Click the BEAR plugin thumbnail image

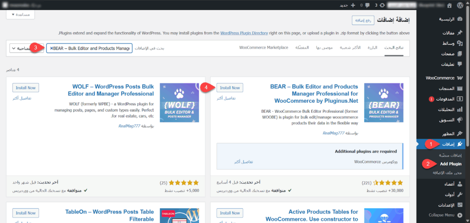(384, 103)
